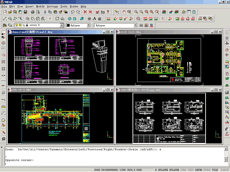Click the ellipse tool in left sidebar

click(4, 43)
